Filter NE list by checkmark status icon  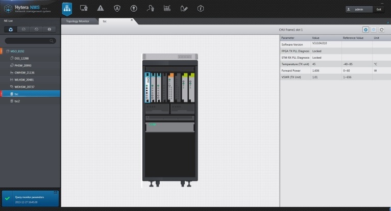23,30
